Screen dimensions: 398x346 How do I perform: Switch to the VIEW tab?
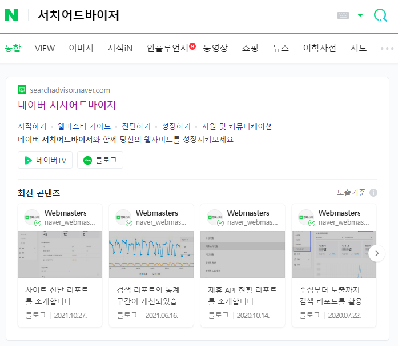click(x=45, y=48)
